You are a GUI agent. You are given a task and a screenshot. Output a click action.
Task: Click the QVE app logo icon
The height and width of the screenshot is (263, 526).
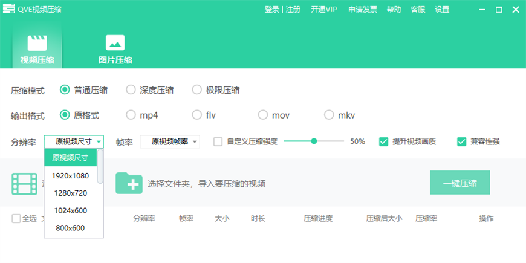pyautogui.click(x=8, y=10)
